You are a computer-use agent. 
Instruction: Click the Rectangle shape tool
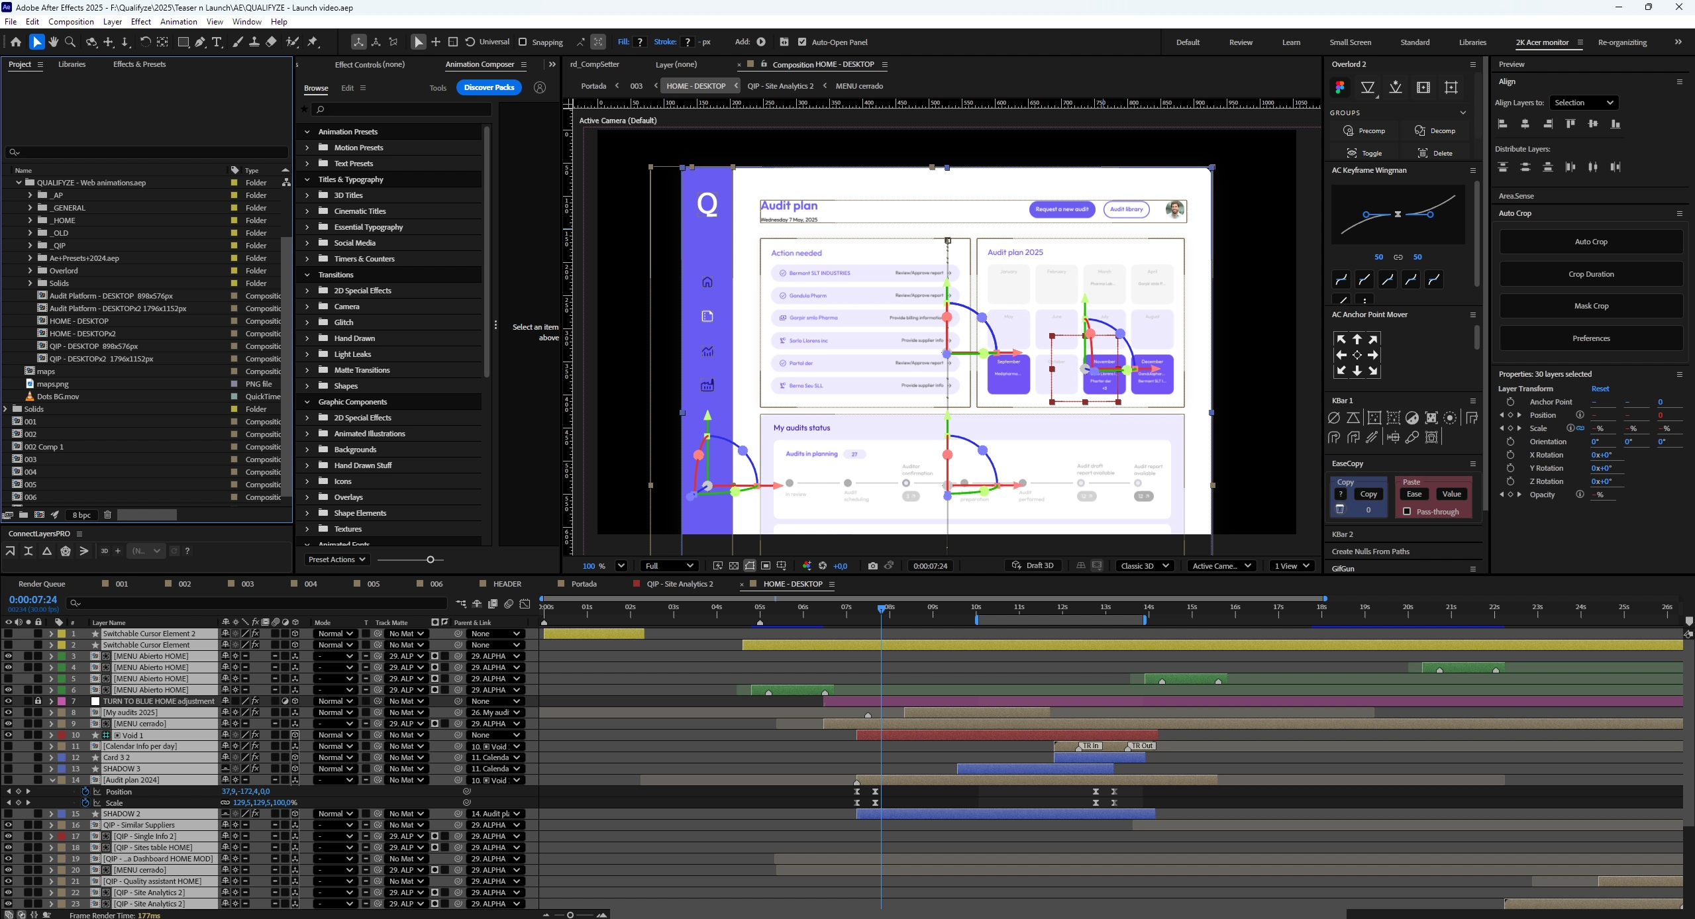(x=183, y=42)
